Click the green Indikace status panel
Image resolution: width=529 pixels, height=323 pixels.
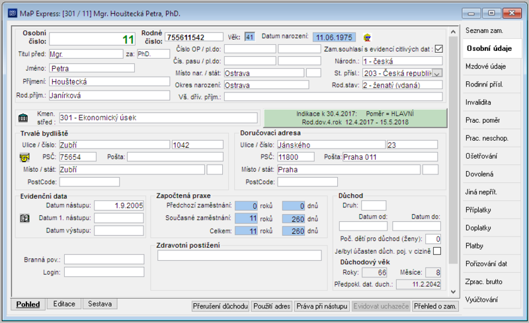coord(355,118)
